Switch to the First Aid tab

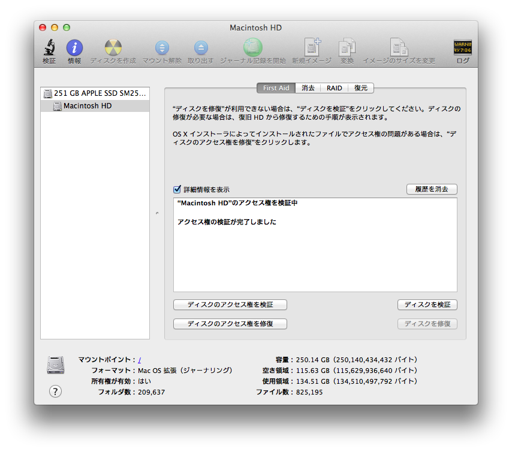coord(276,88)
